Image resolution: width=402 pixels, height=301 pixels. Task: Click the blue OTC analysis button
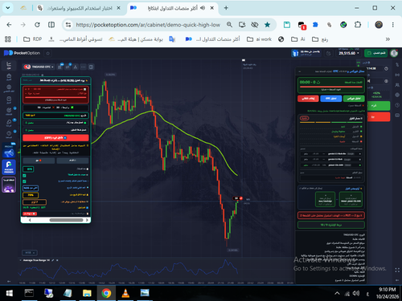click(330, 99)
